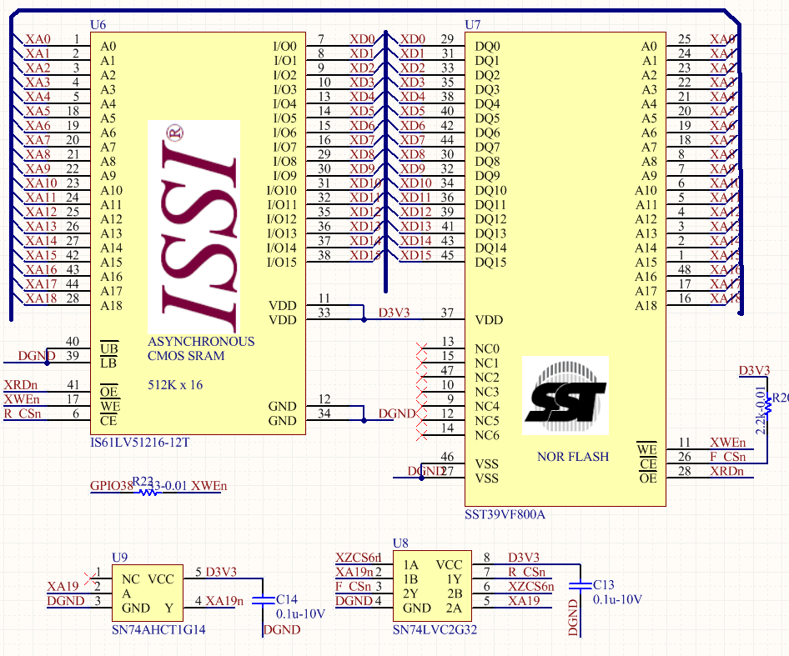Viewport: 789px width, 656px height.
Task: Click the SST39VF800A part name
Action: [x=505, y=514]
